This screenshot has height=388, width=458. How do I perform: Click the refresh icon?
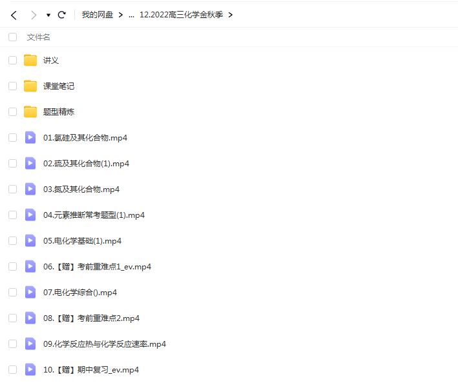pyautogui.click(x=62, y=14)
